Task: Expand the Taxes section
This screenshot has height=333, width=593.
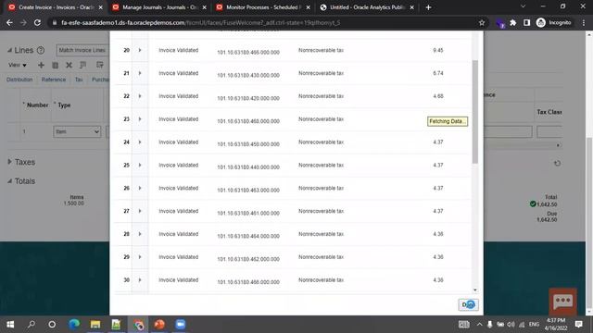Action: pos(9,162)
